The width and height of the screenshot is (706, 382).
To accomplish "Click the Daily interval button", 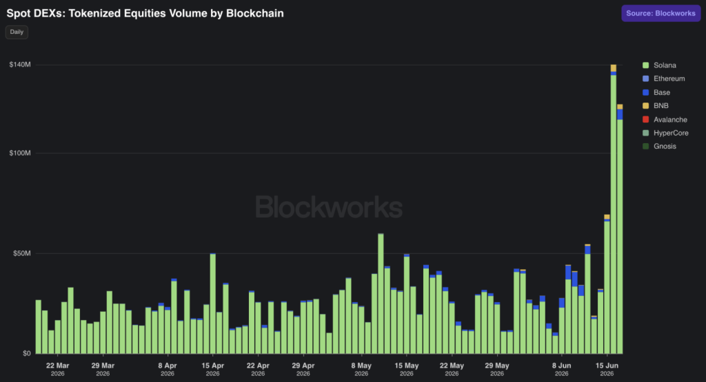I will (17, 32).
